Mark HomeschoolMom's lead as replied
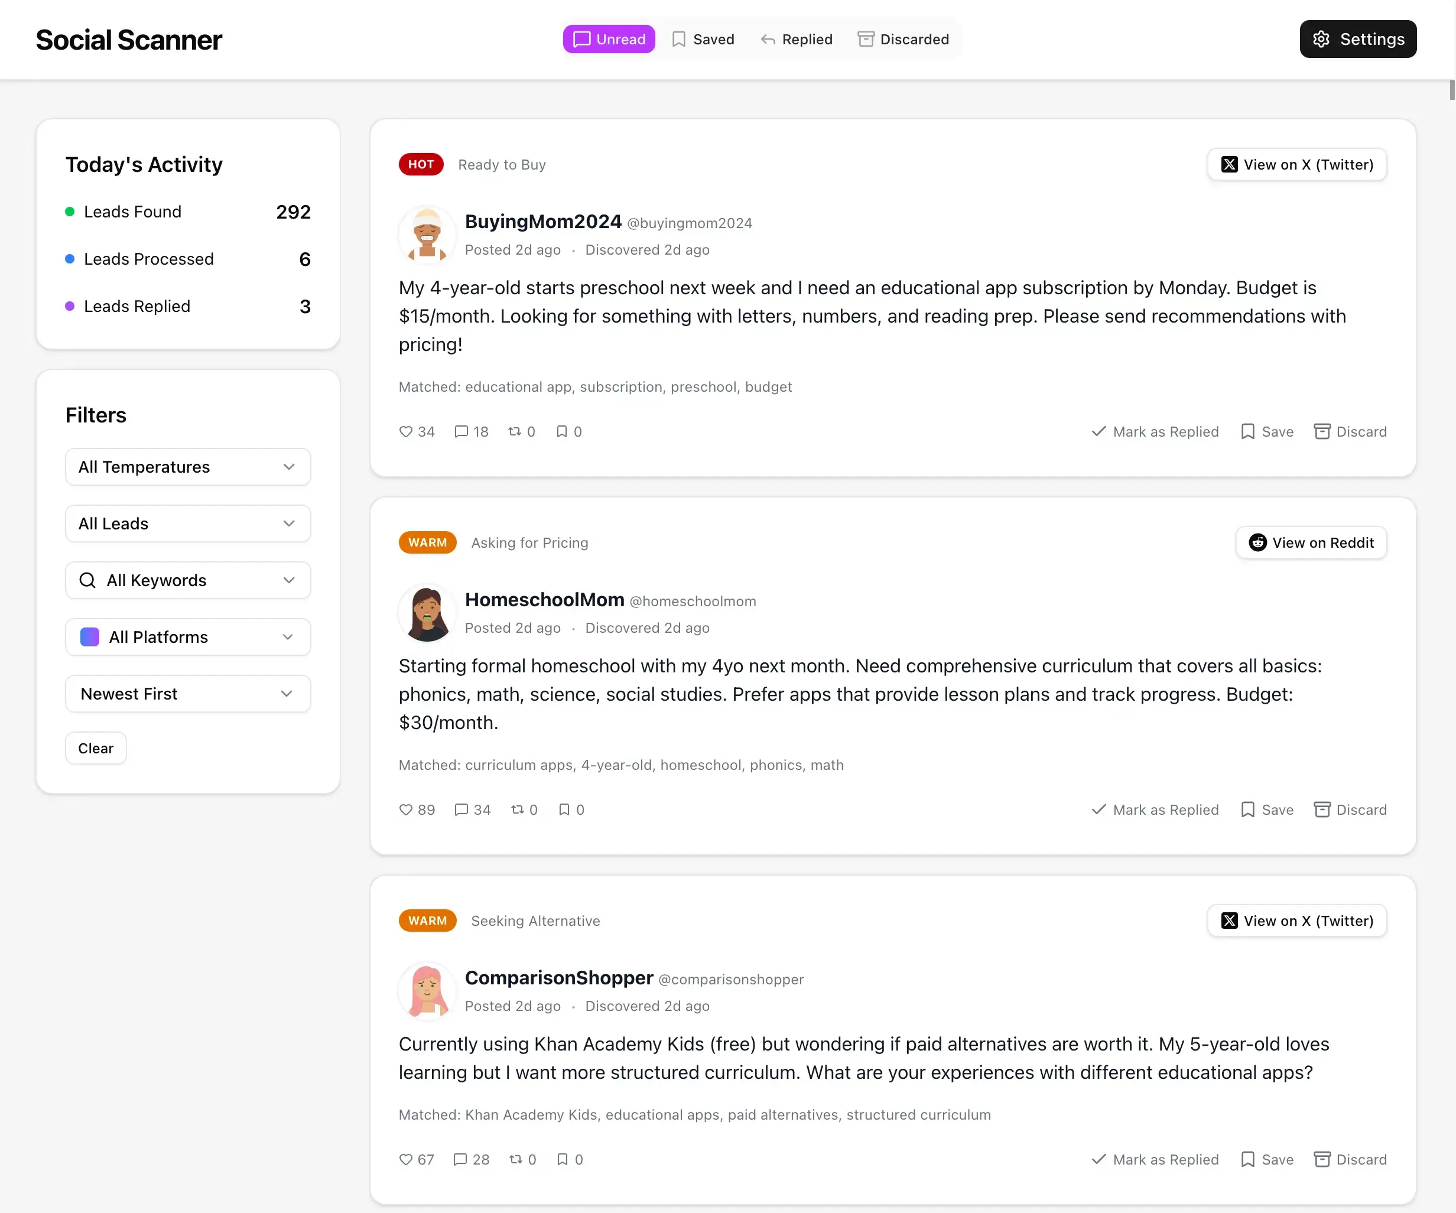 pos(1153,809)
